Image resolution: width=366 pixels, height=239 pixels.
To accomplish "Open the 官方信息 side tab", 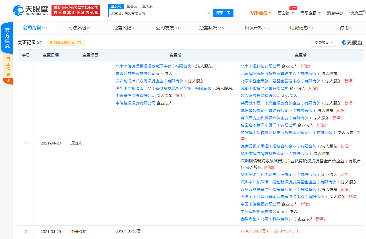I will coord(7,38).
